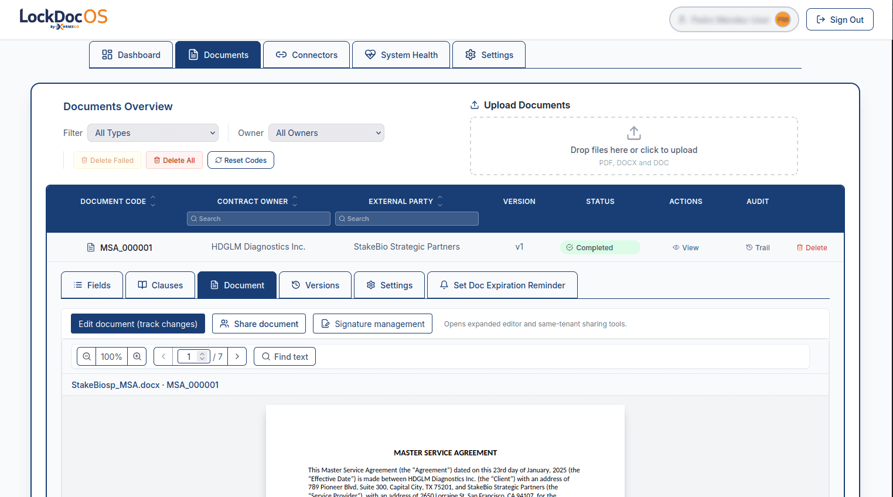Image resolution: width=893 pixels, height=497 pixels.
Task: Click the StakeBio Strategic Partners cell
Action: pyautogui.click(x=407, y=247)
